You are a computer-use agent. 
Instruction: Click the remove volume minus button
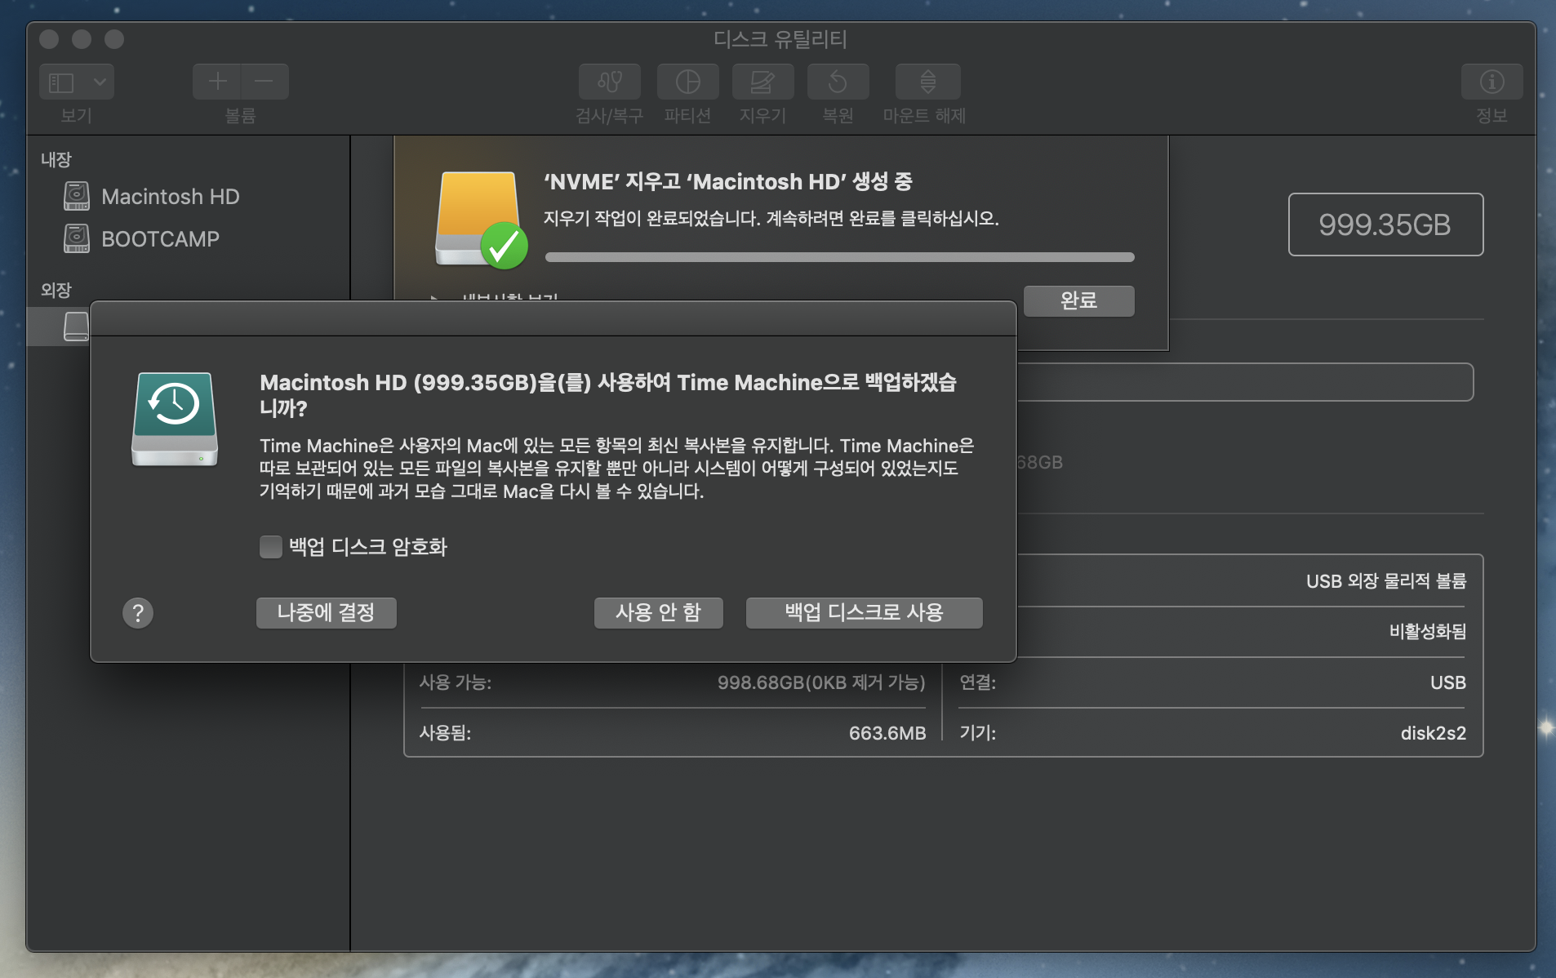pos(264,82)
